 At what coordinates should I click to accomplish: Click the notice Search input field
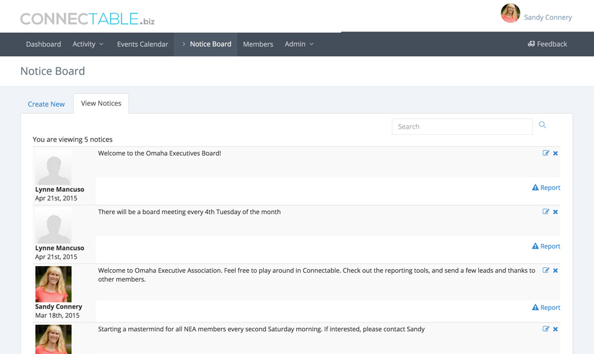(x=462, y=126)
